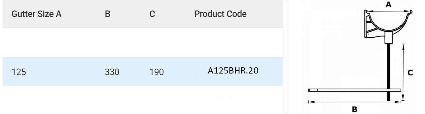This screenshot has height=114, width=425.
Task: Click the horizontal base bar in diagram
Action: point(354,90)
